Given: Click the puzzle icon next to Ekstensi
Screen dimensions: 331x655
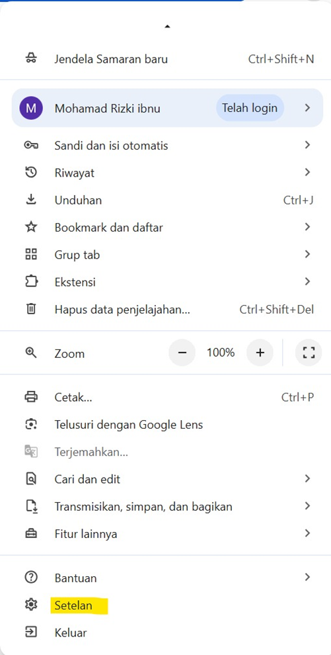Looking at the screenshot, I should pos(31,282).
